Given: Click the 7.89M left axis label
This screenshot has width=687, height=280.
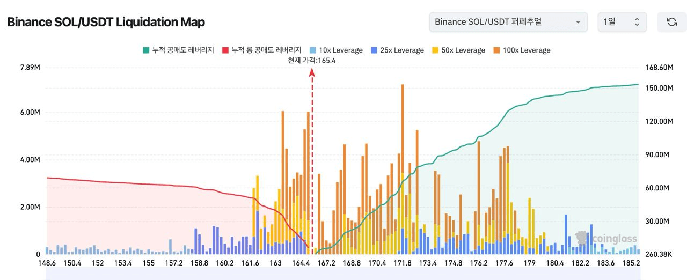Looking at the screenshot, I should (30, 68).
